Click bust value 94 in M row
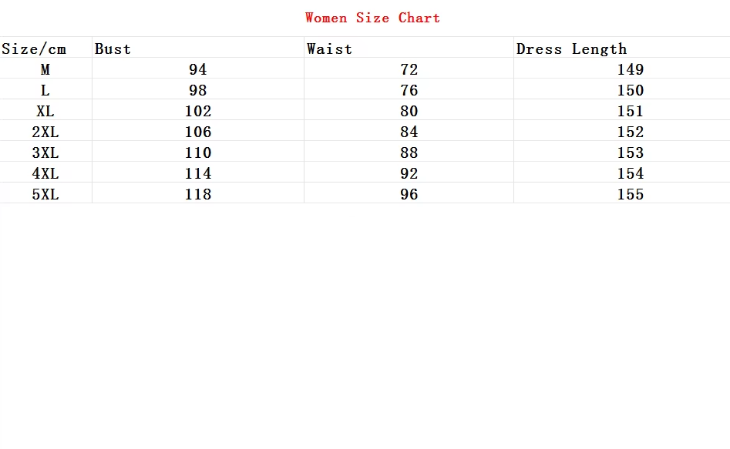 point(198,70)
